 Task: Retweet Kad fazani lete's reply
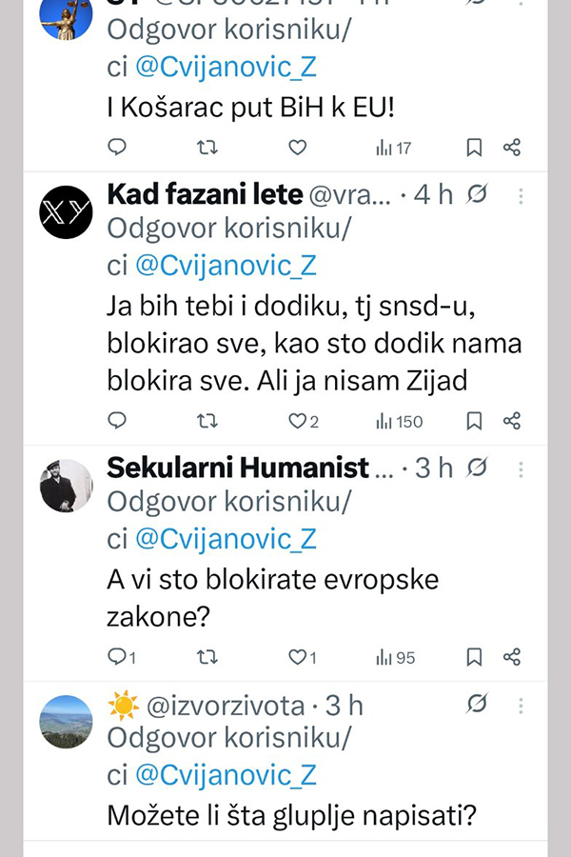(x=207, y=421)
